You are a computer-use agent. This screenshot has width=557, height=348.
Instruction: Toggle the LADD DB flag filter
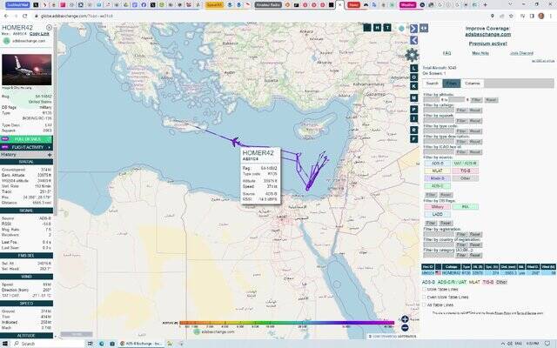437,215
